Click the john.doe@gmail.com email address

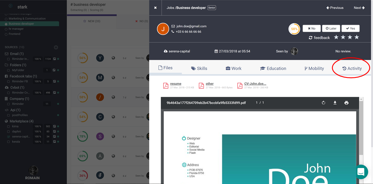[x=191, y=26]
